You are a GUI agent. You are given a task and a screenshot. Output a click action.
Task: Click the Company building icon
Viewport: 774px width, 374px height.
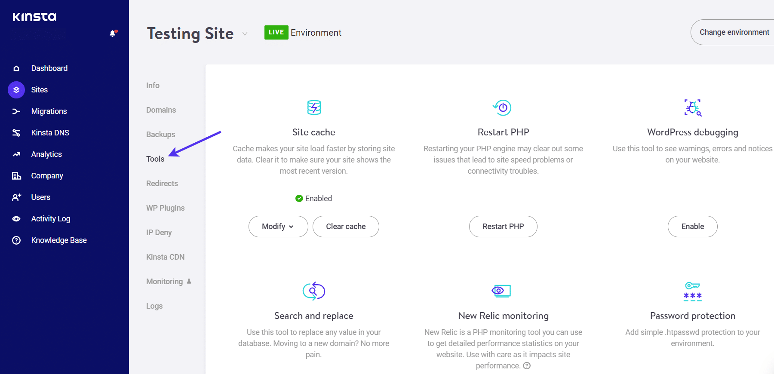tap(16, 176)
